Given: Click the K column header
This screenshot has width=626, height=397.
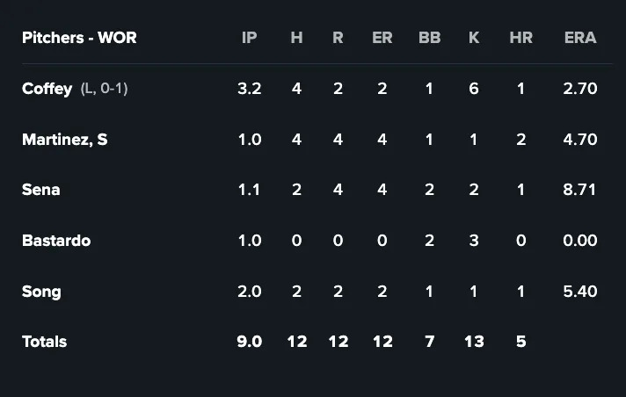Looking at the screenshot, I should (x=474, y=38).
